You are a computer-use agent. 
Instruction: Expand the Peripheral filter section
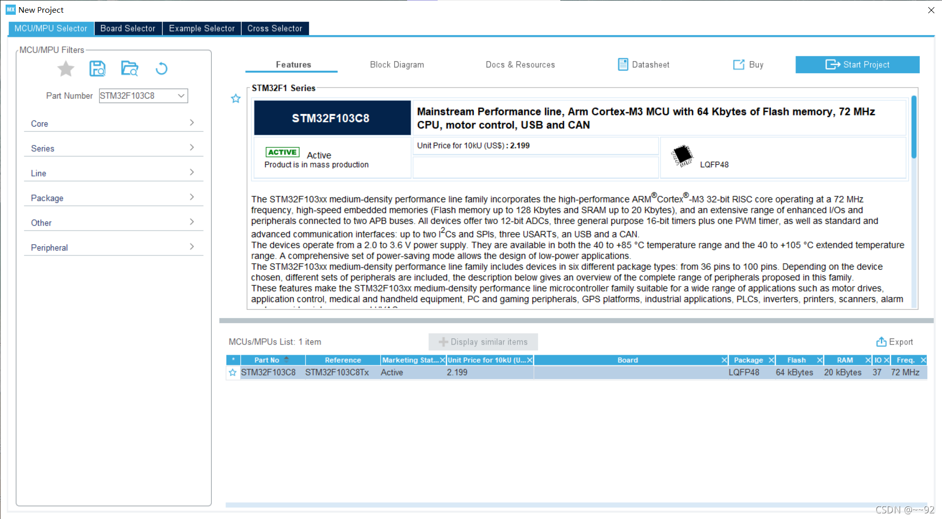113,247
